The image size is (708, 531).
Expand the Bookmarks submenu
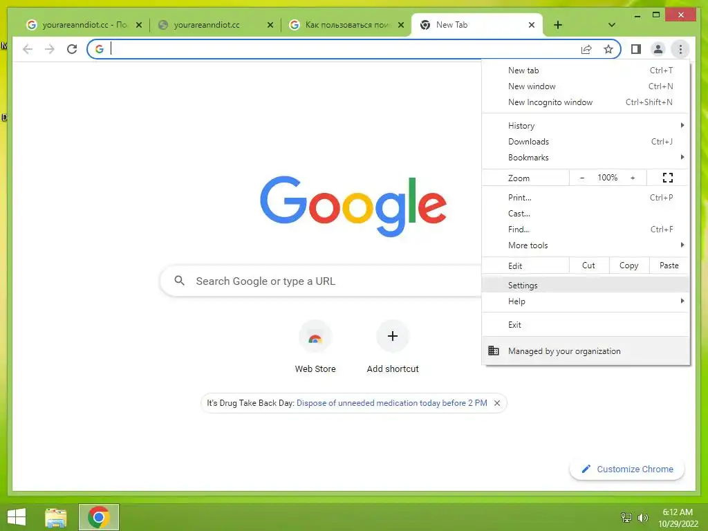585,157
